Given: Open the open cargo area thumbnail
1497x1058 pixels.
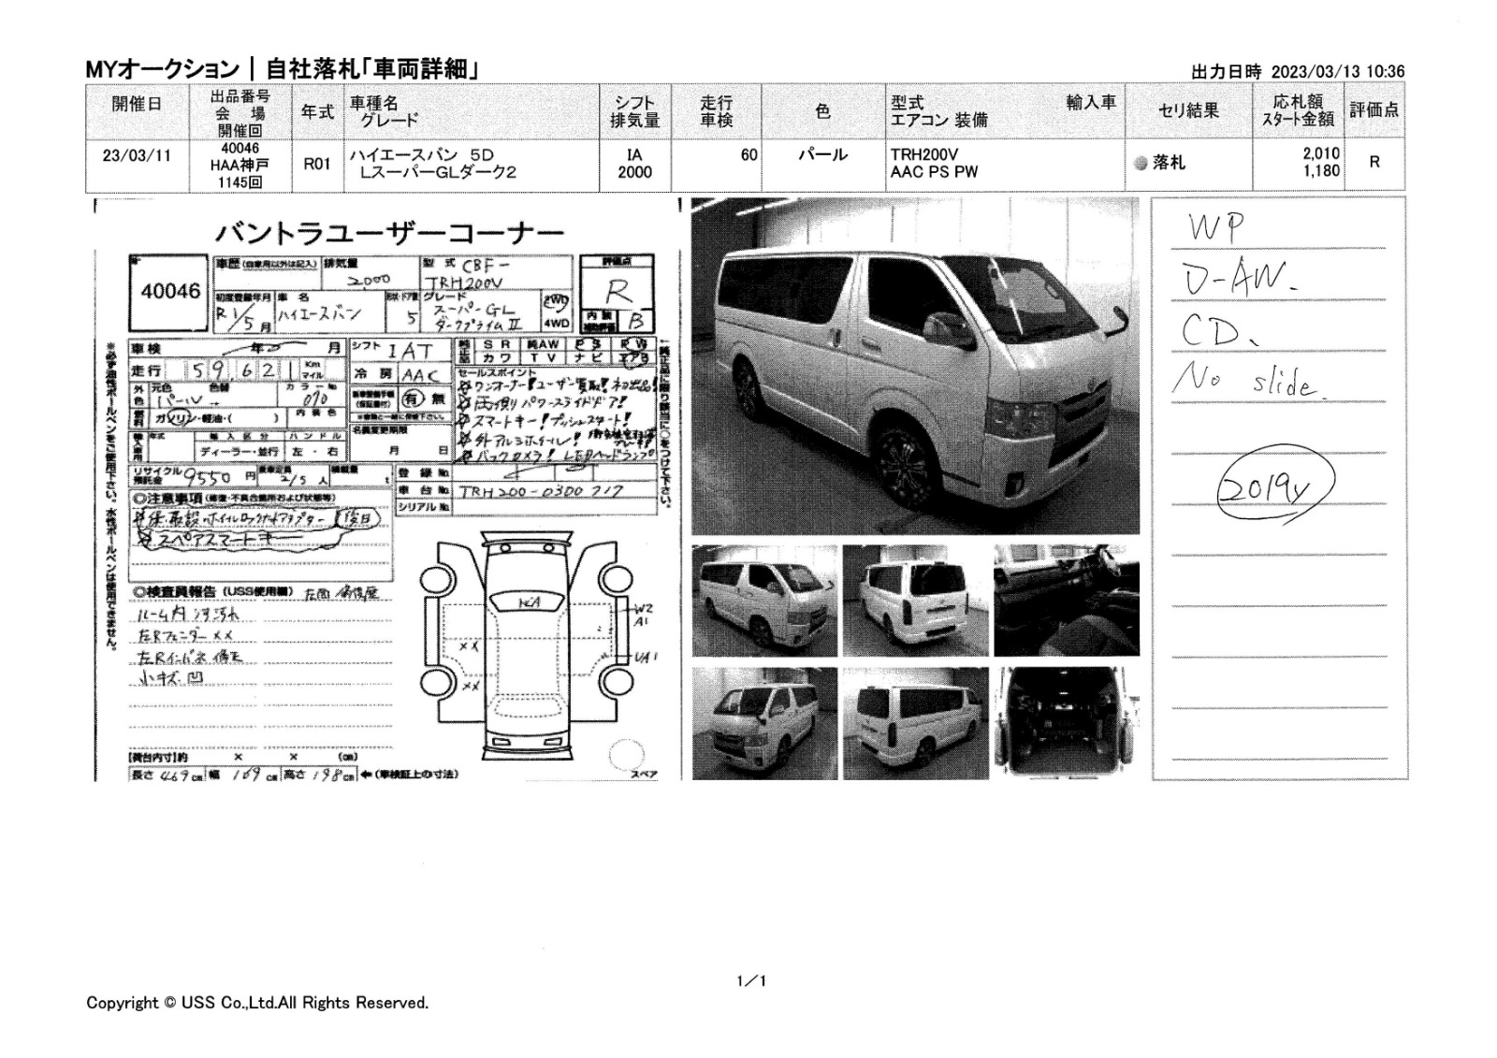Looking at the screenshot, I should click(x=1066, y=723).
